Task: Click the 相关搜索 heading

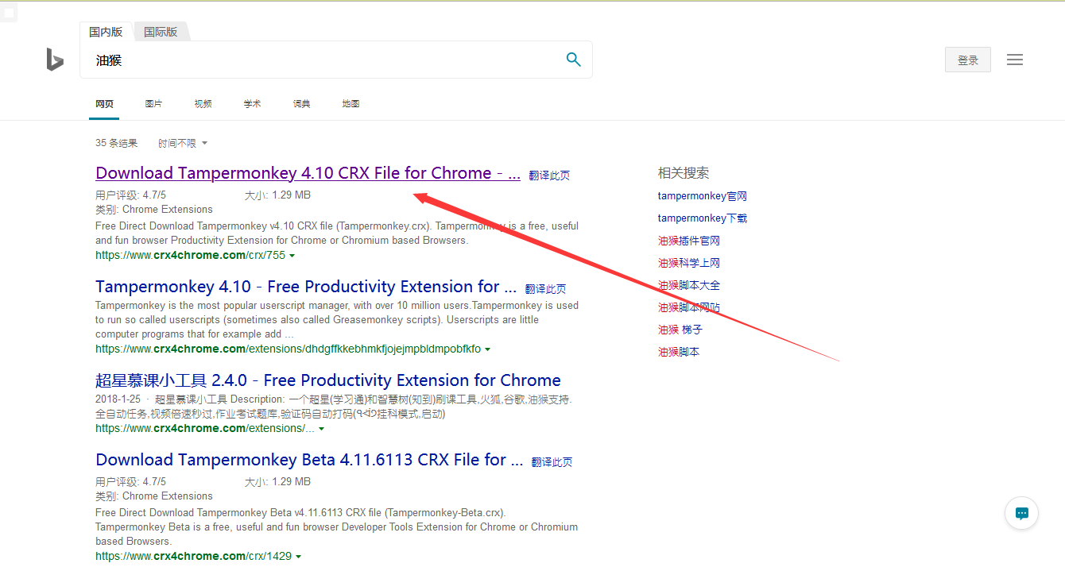Action: tap(684, 173)
